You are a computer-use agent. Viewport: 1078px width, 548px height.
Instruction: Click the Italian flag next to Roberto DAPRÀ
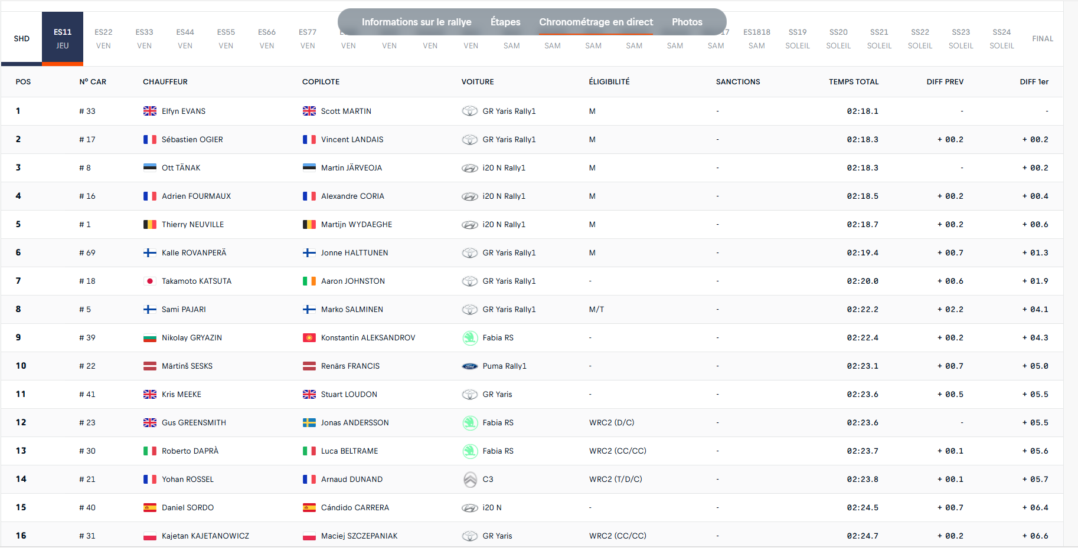pos(150,451)
